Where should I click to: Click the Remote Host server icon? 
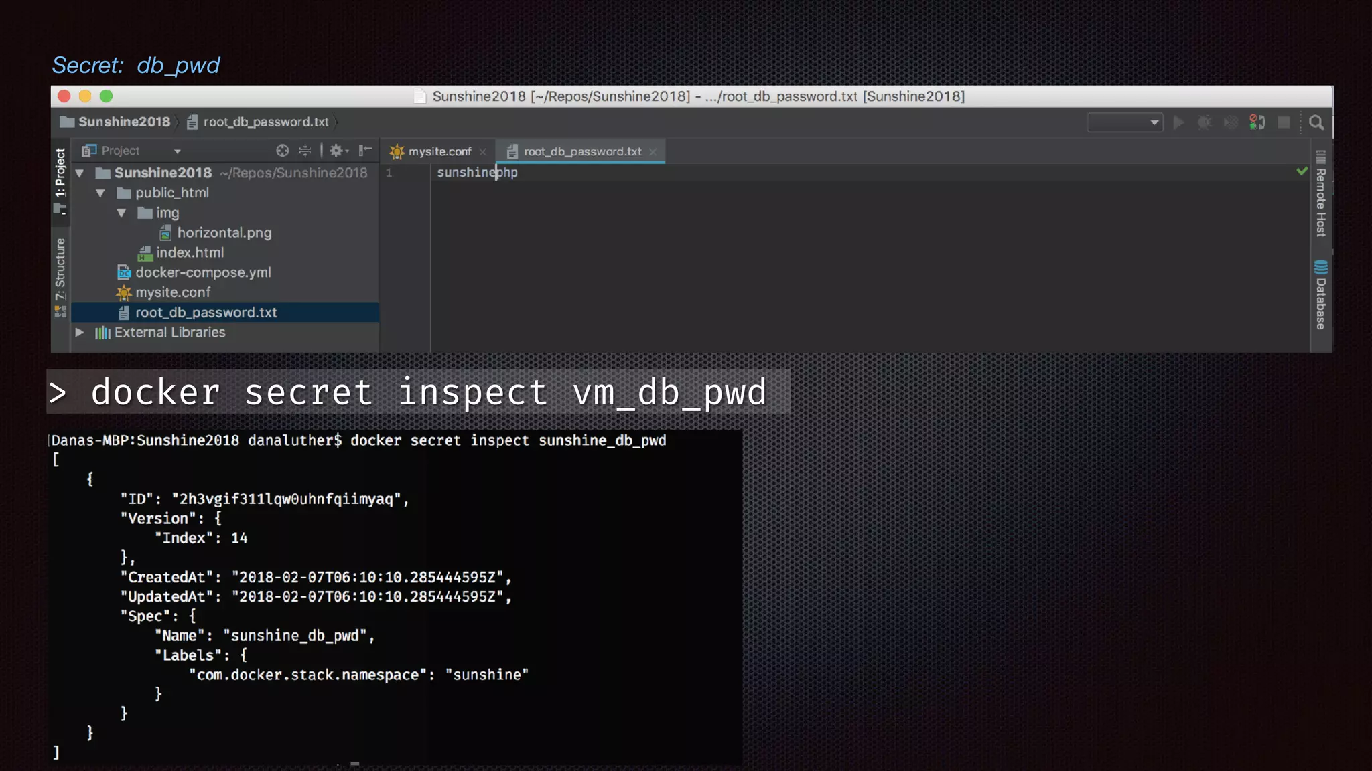1320,157
